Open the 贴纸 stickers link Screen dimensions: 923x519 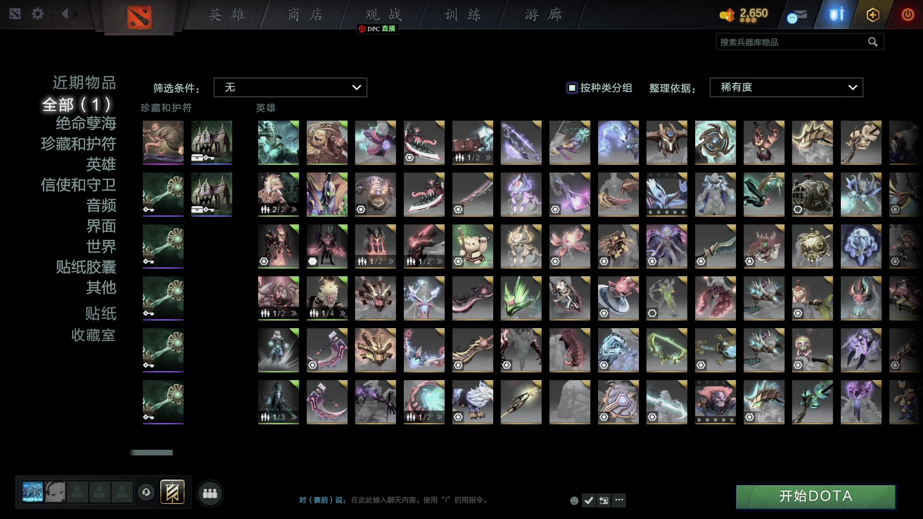[x=101, y=314]
